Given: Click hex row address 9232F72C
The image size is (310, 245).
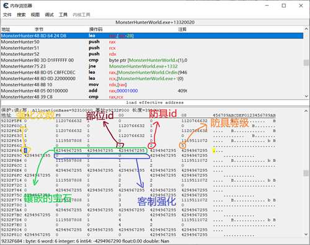Looking at the screenshot, I should [x=11, y=185].
